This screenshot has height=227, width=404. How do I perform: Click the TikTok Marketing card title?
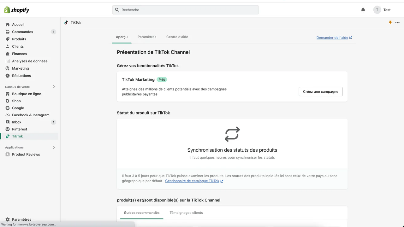(x=138, y=79)
